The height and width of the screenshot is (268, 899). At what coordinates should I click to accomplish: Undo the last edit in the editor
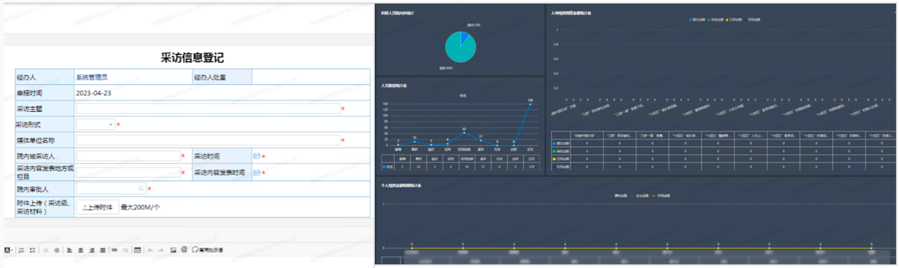pyautogui.click(x=150, y=250)
